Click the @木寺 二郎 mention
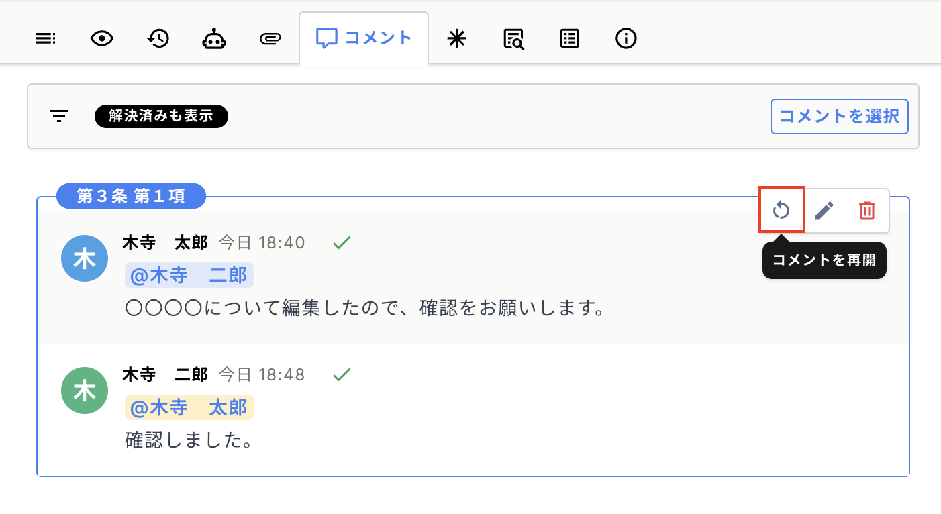941x514 pixels. pos(189,275)
